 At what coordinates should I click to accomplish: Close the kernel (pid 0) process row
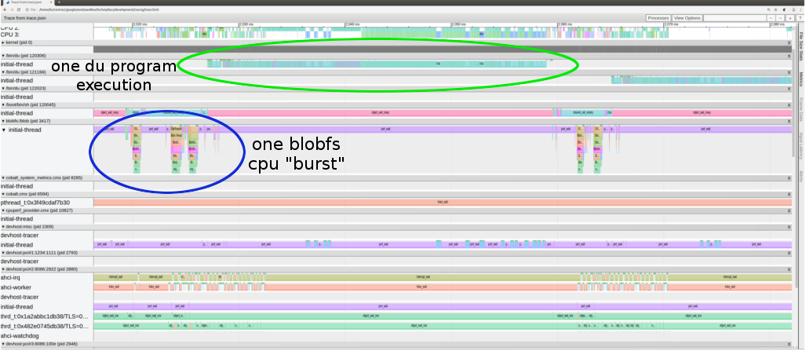tap(790, 42)
